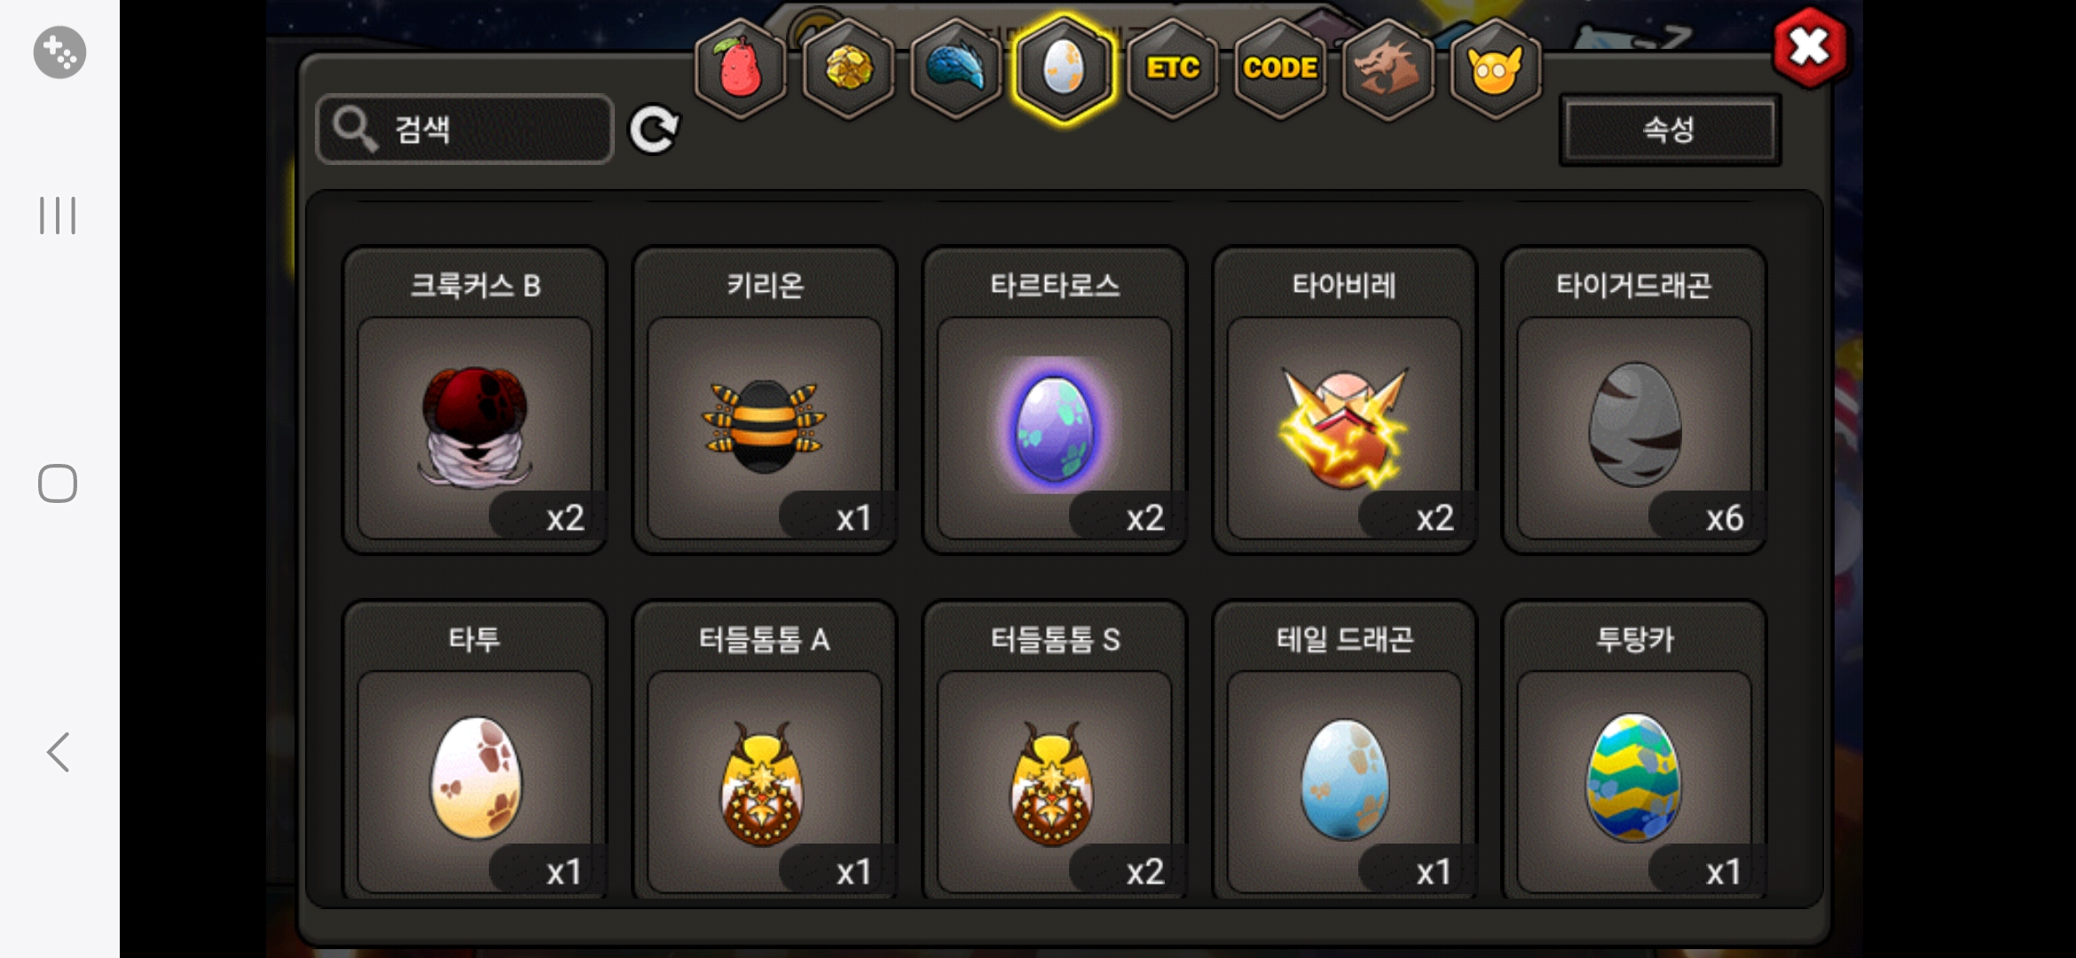The height and width of the screenshot is (958, 2076).
Task: Switch to the brown dragon head tab
Action: [1388, 69]
